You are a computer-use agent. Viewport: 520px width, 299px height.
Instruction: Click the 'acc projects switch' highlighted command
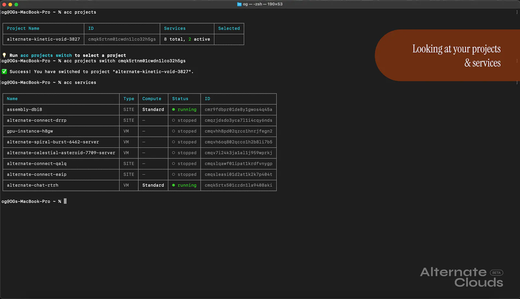coord(46,55)
